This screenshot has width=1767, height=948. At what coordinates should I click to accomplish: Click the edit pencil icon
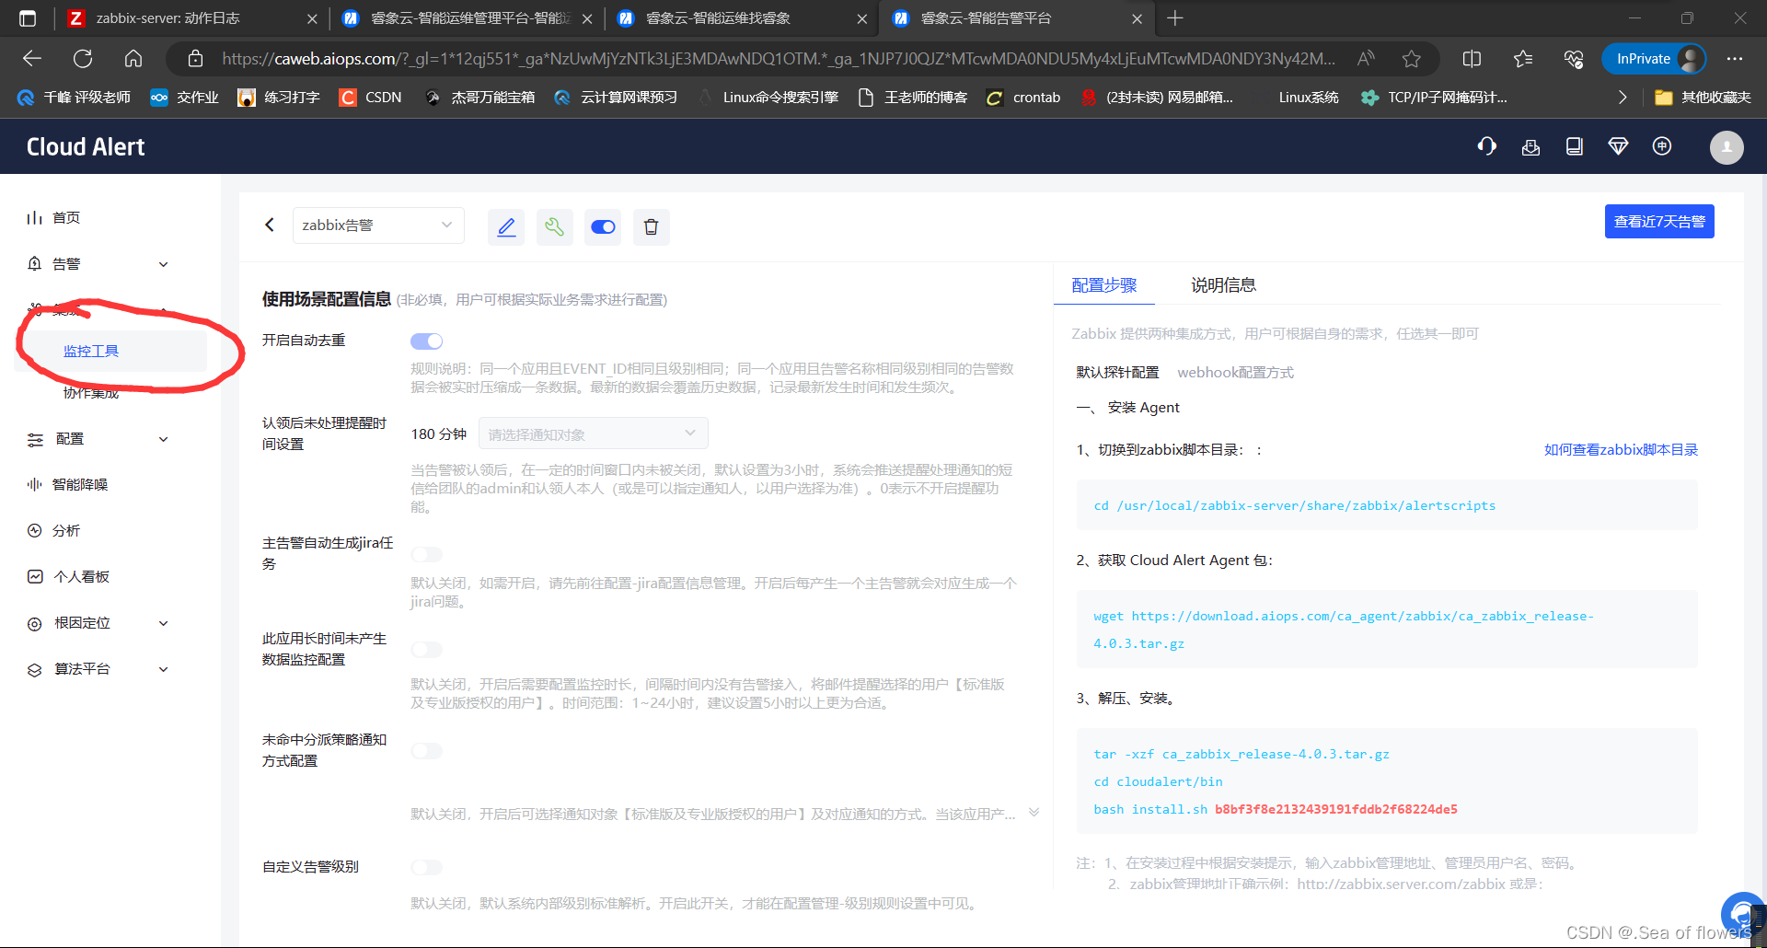(x=506, y=226)
